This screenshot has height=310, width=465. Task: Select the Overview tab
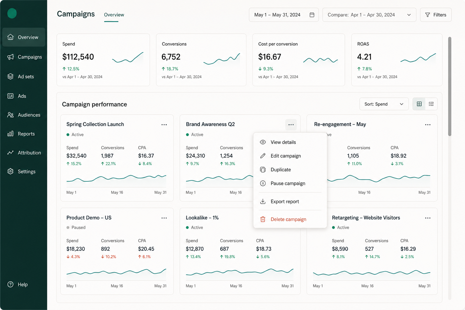114,15
